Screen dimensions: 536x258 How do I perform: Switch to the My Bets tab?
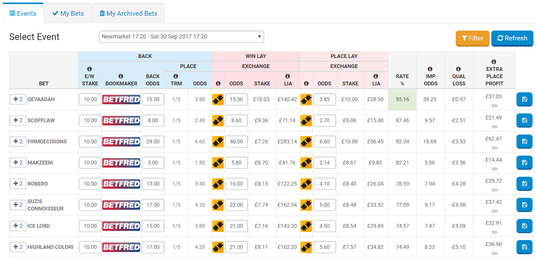(68, 14)
